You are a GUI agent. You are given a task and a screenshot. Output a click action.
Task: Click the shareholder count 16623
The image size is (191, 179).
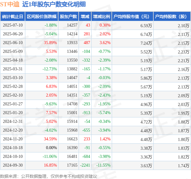pos(72,139)
